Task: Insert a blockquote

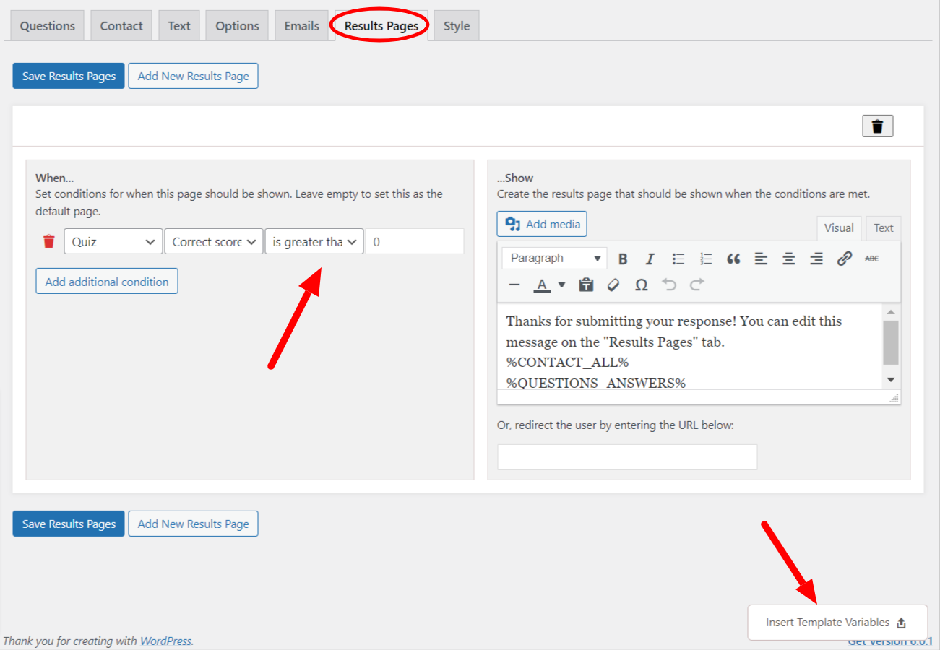Action: pyautogui.click(x=733, y=258)
